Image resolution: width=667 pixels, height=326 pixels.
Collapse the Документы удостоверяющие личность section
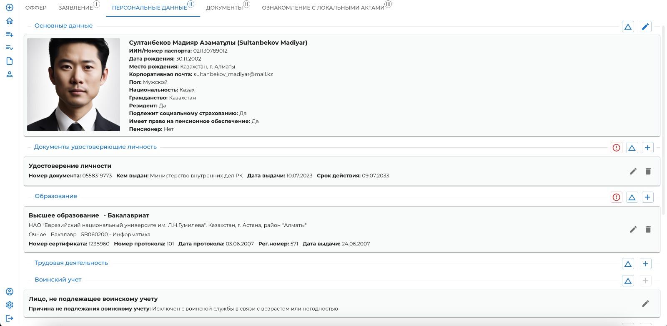tap(632, 148)
